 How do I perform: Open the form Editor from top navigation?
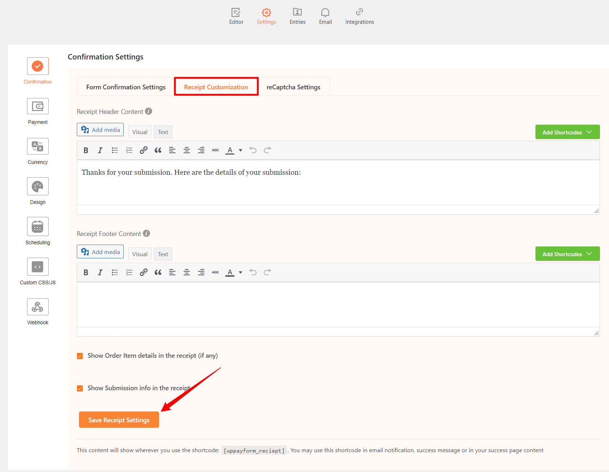(236, 16)
